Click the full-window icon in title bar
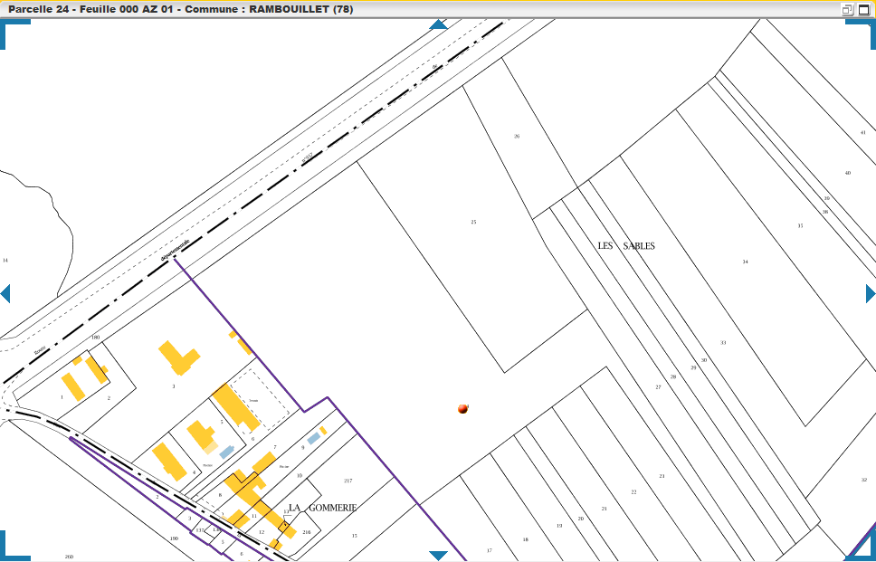876x562 pixels. (863, 9)
